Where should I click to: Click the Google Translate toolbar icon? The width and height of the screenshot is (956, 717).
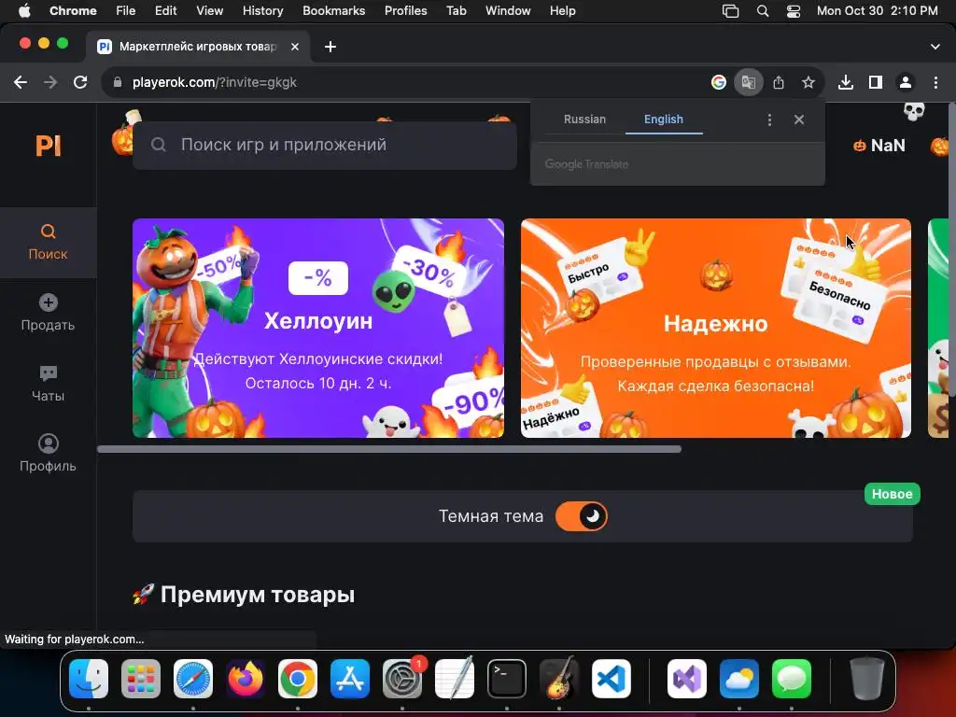point(749,82)
